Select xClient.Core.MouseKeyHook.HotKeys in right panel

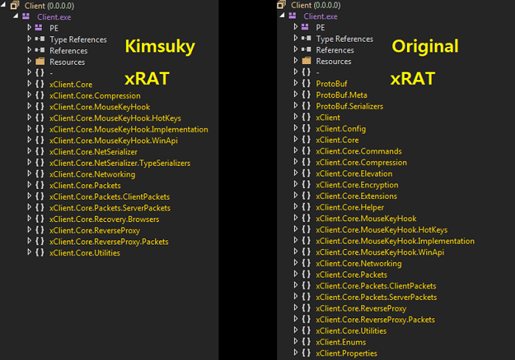381,229
